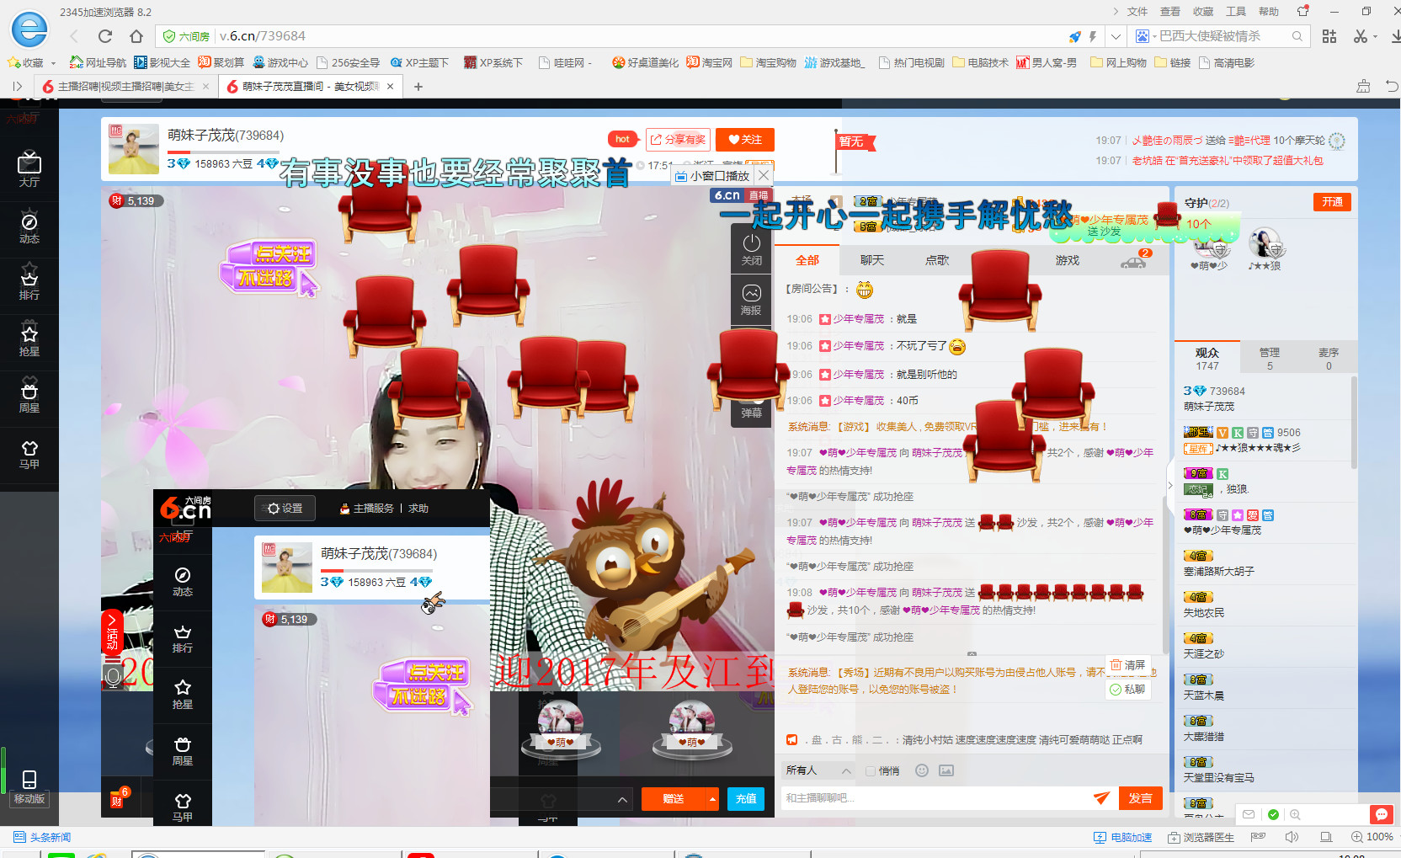The width and height of the screenshot is (1401, 858).
Task: Select the 观众 1747 audience tab
Action: click(x=1207, y=359)
